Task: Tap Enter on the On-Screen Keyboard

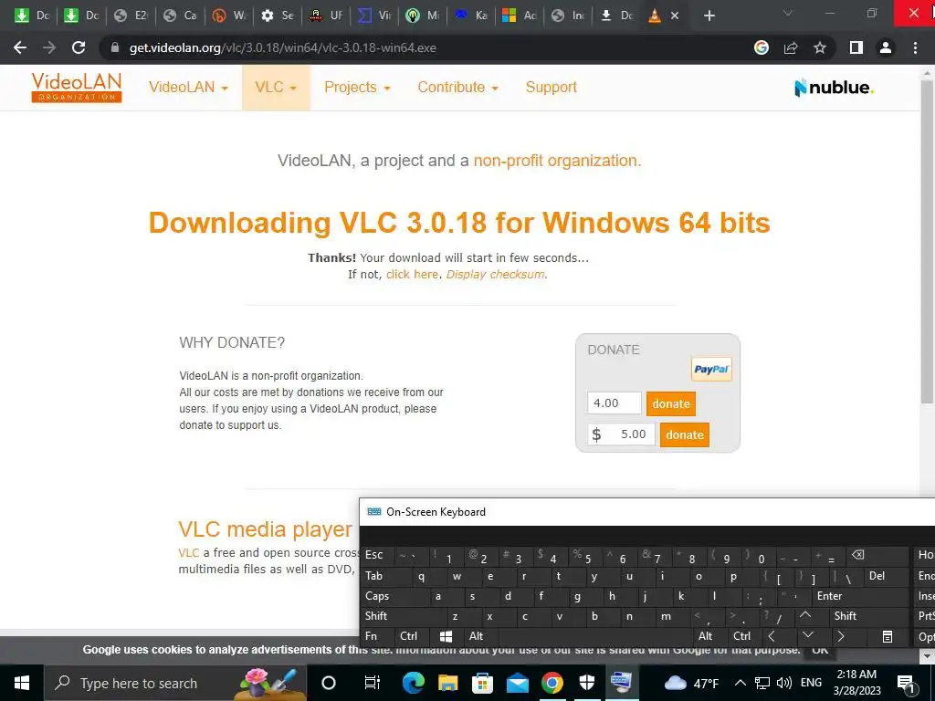Action: [x=860, y=596]
